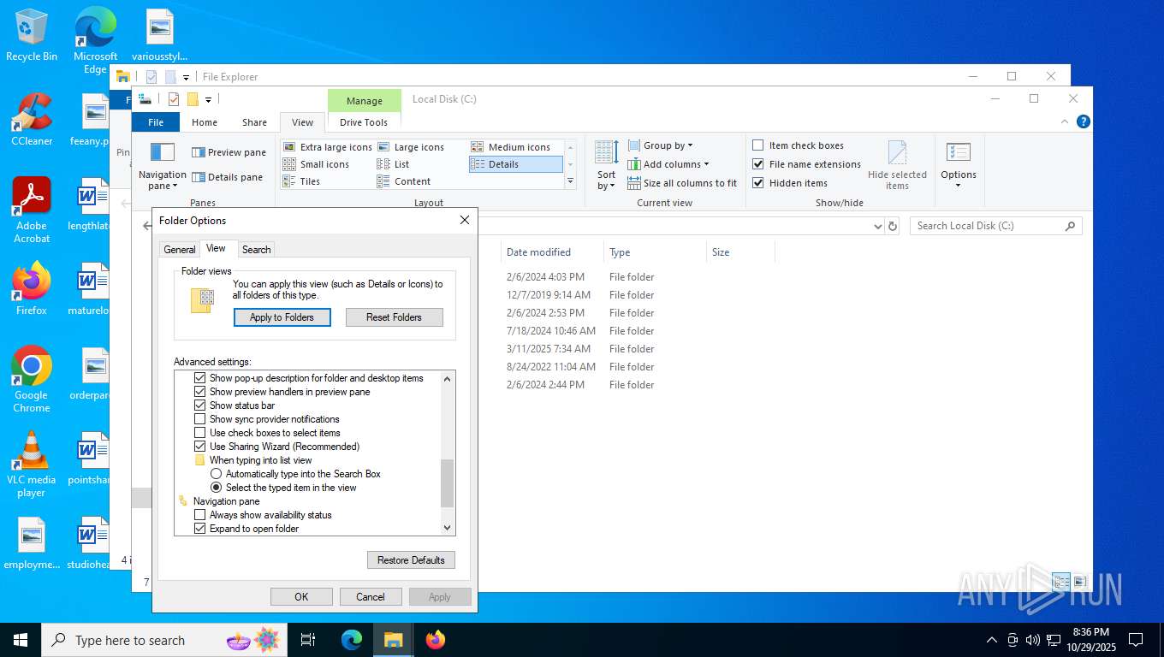Toggle the Preview pane in ribbon

229,152
